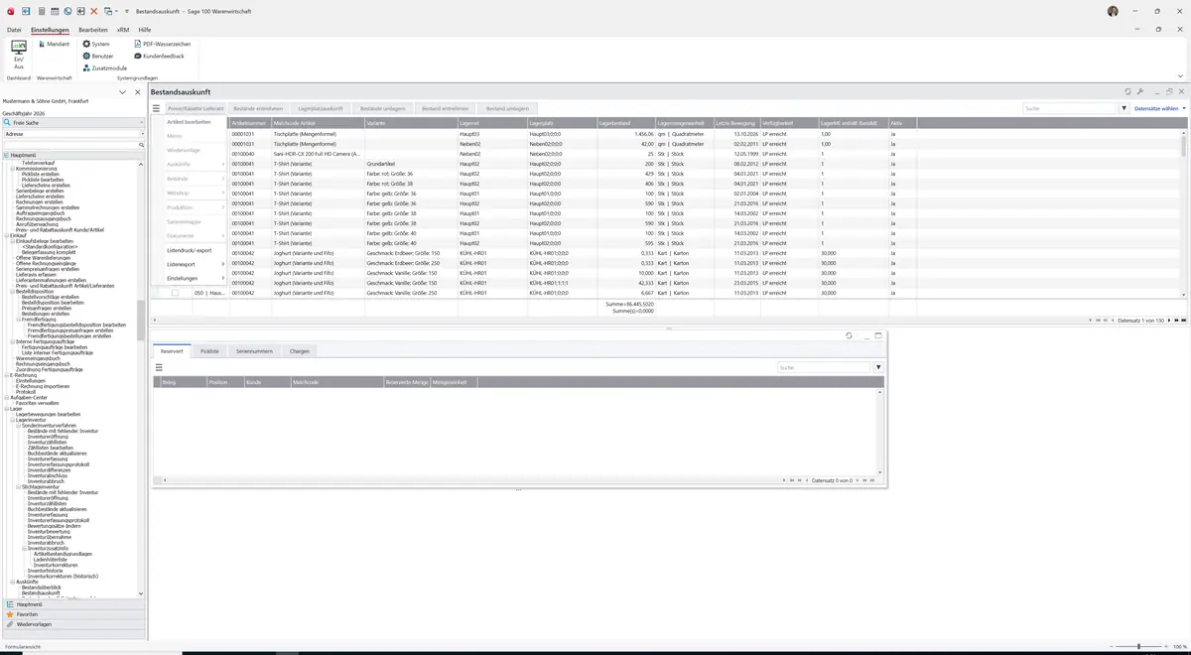This screenshot has height=655, width=1191.
Task: Click the Bestand entnehmen button
Action: [x=445, y=108]
